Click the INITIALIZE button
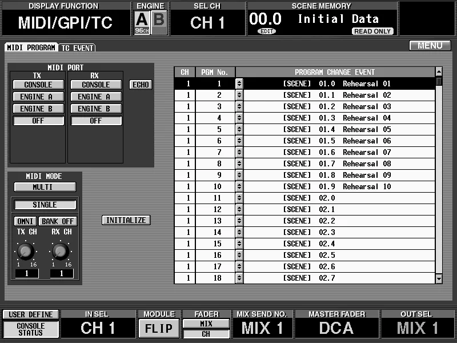Screen dimensions: 457x343 pyautogui.click(x=126, y=220)
